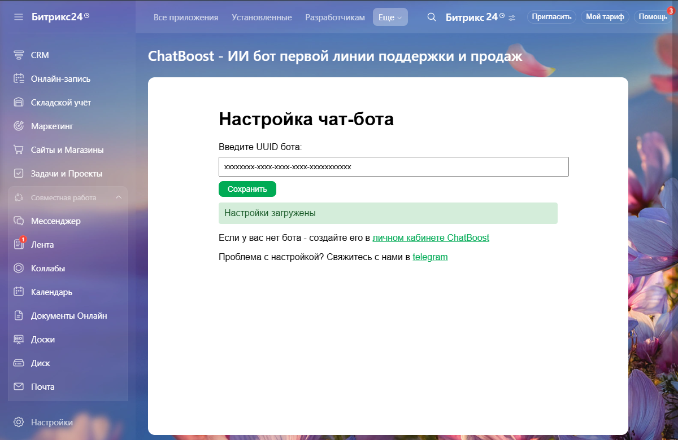Image resolution: width=678 pixels, height=440 pixels.
Task: Follow the личном кабинете ChatBoost link
Action: point(431,238)
